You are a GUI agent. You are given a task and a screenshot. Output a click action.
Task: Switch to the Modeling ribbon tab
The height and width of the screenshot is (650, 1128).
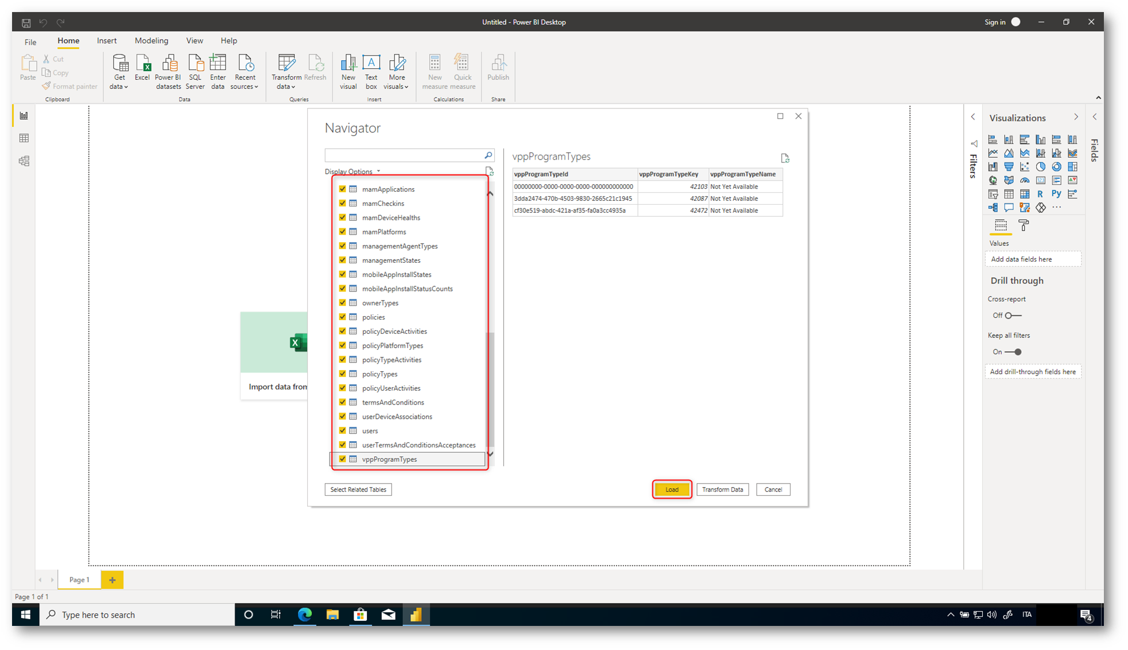click(152, 41)
